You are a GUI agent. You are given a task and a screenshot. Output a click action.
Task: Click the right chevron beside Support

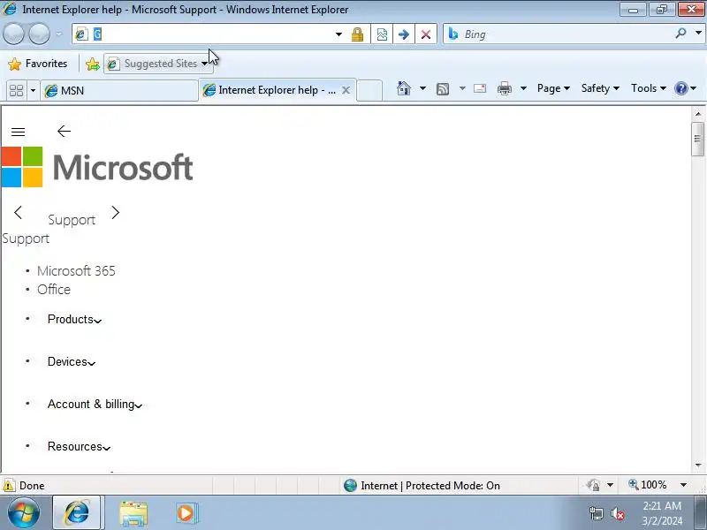(x=116, y=213)
